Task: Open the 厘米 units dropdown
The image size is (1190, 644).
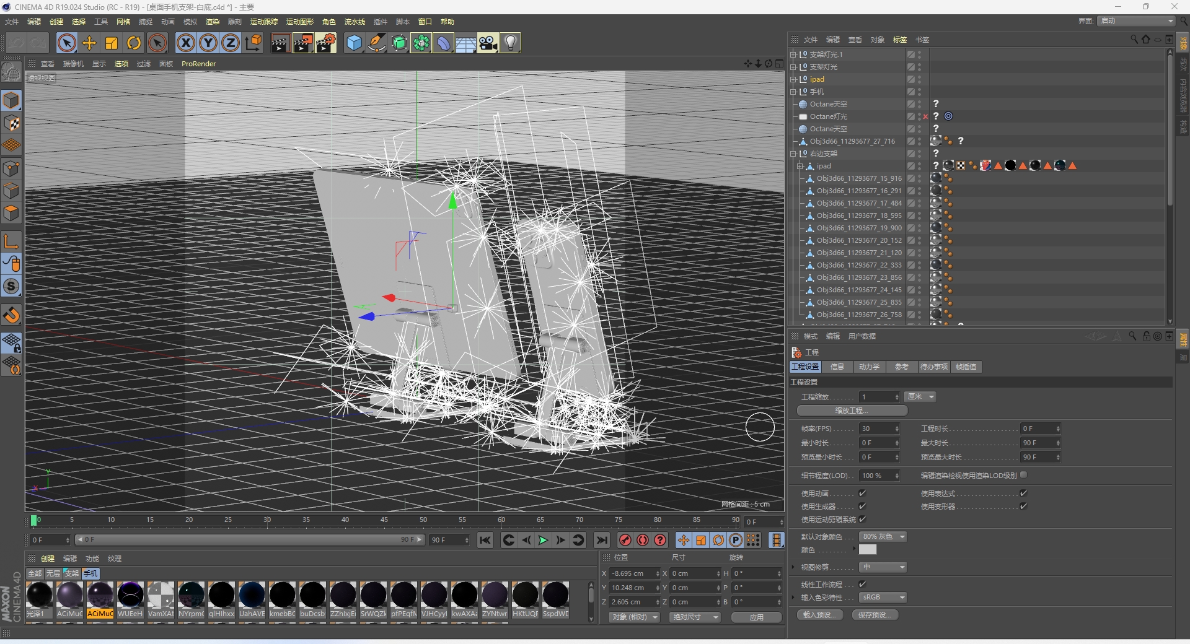Action: pos(920,396)
